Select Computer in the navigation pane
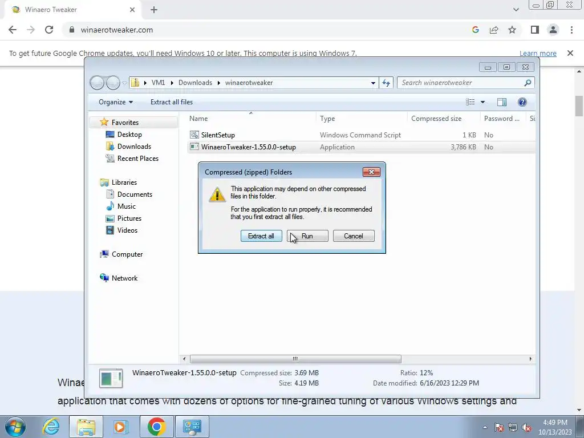Screen dimensions: 584x438 click(x=127, y=254)
